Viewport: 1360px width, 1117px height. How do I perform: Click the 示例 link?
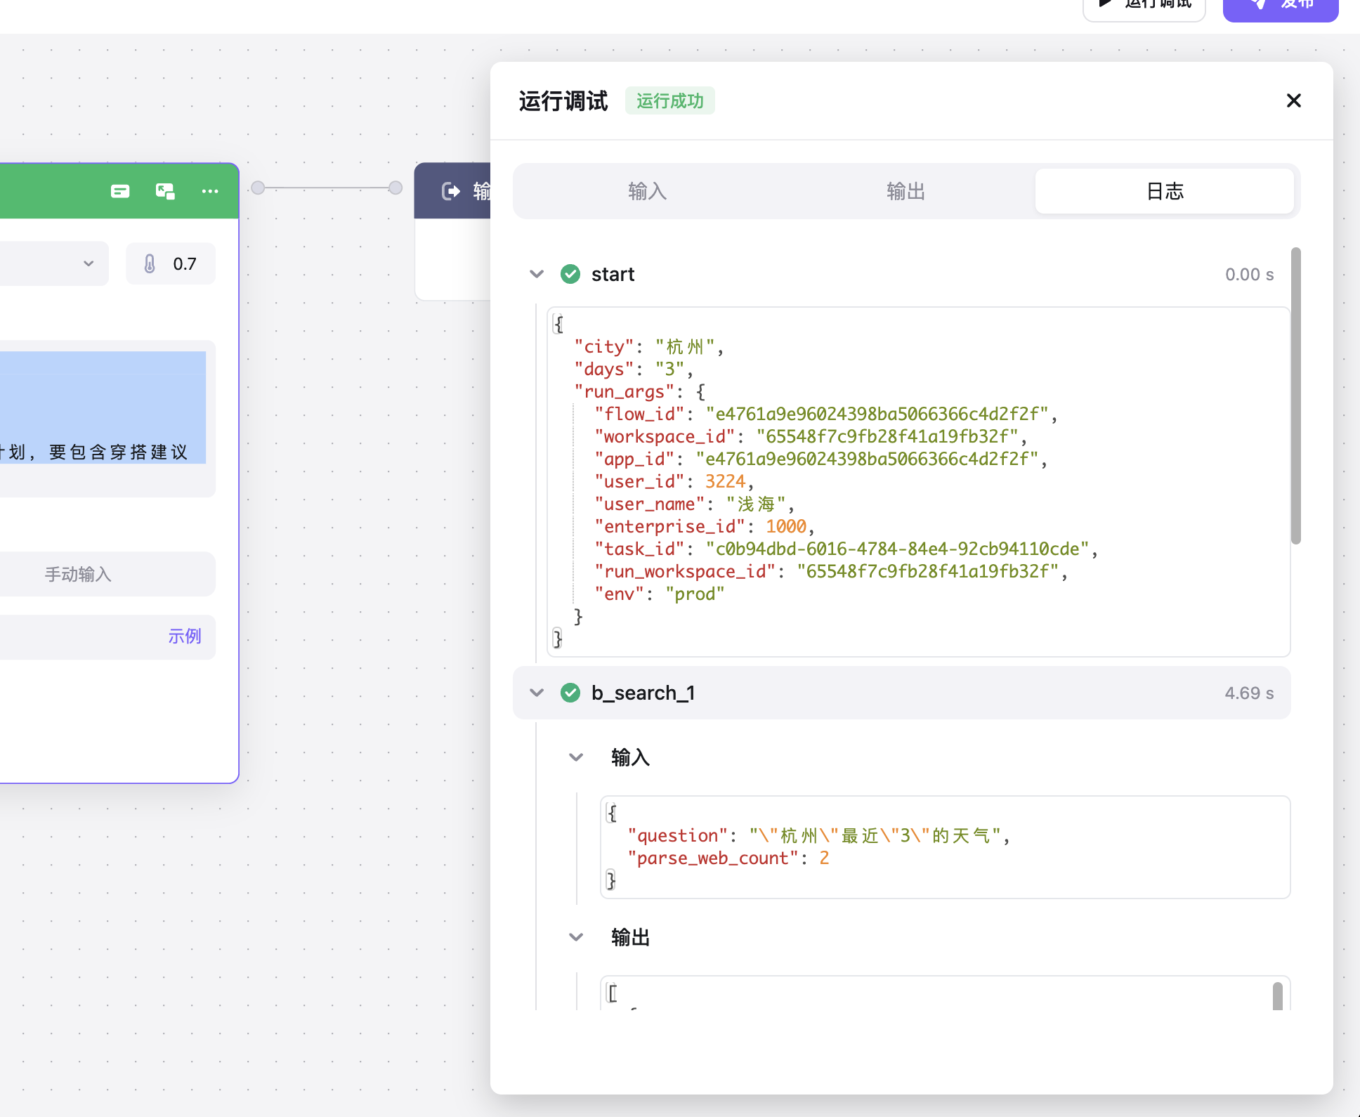click(185, 636)
